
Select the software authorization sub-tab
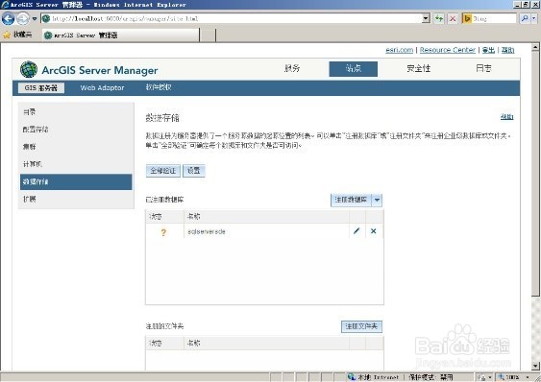(x=159, y=87)
